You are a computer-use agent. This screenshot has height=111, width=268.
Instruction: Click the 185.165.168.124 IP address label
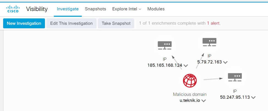coord(165,65)
